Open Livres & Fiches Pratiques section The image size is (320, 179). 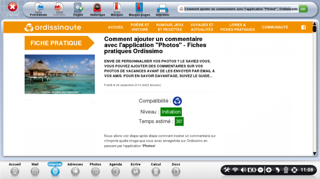[238, 27]
